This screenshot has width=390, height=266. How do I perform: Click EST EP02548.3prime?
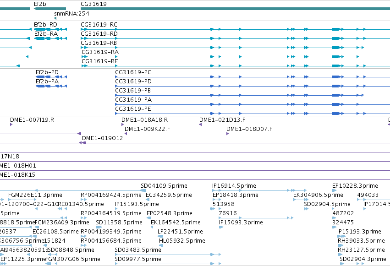pos(170,214)
